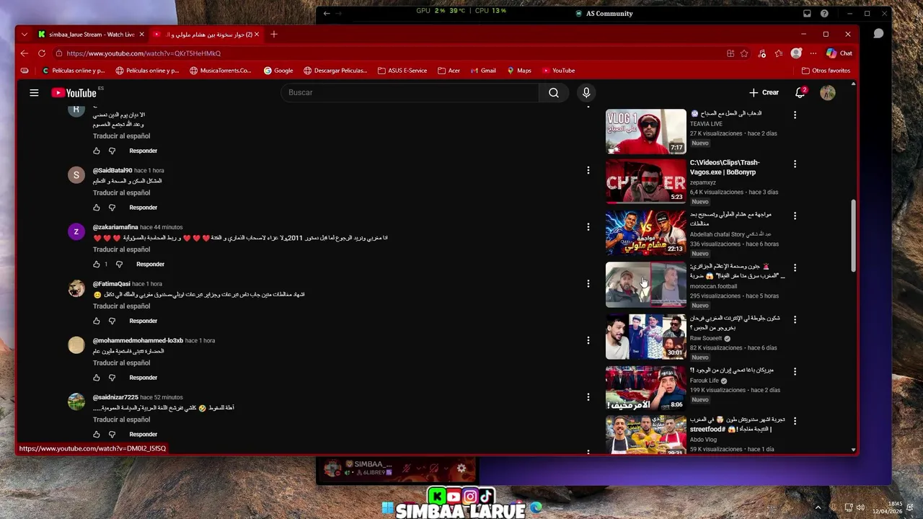Open the YouTube hamburger guide menu

point(34,92)
